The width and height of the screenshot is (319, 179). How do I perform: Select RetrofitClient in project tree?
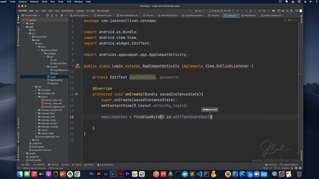(x=58, y=63)
